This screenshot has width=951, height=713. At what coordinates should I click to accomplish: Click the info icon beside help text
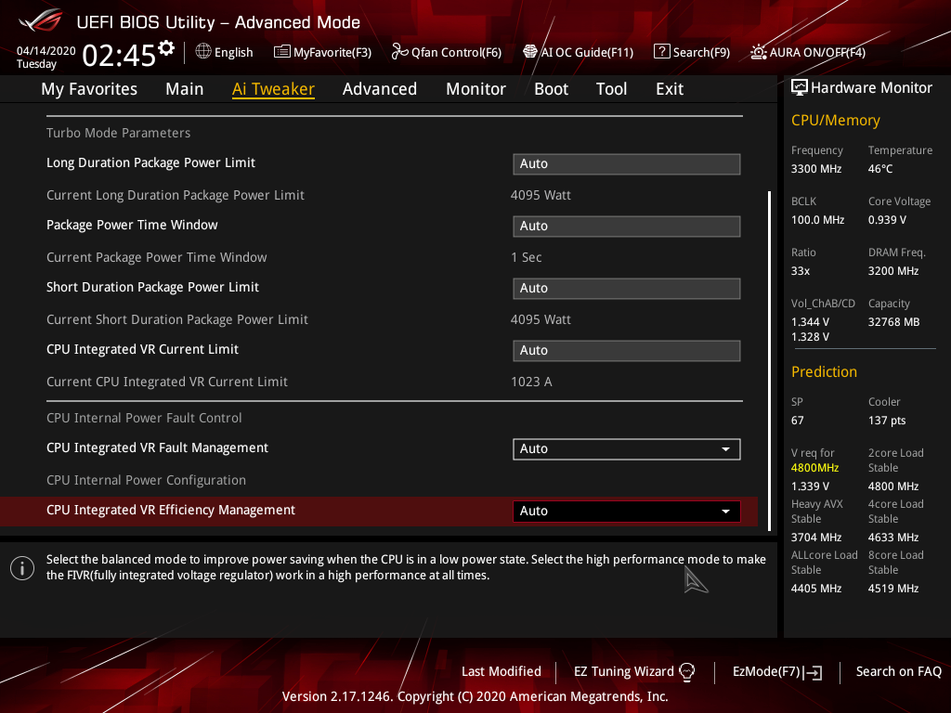22,568
